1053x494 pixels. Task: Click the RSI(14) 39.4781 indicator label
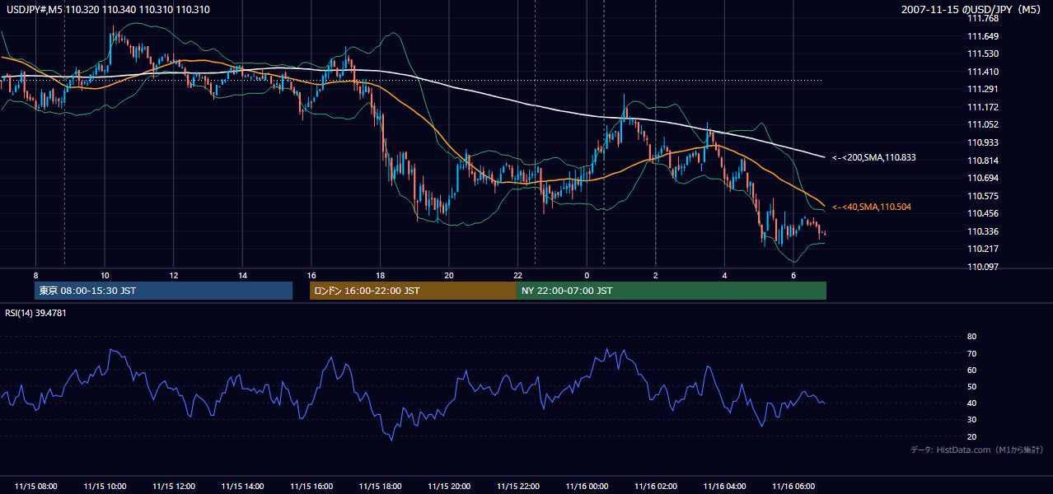pos(35,312)
